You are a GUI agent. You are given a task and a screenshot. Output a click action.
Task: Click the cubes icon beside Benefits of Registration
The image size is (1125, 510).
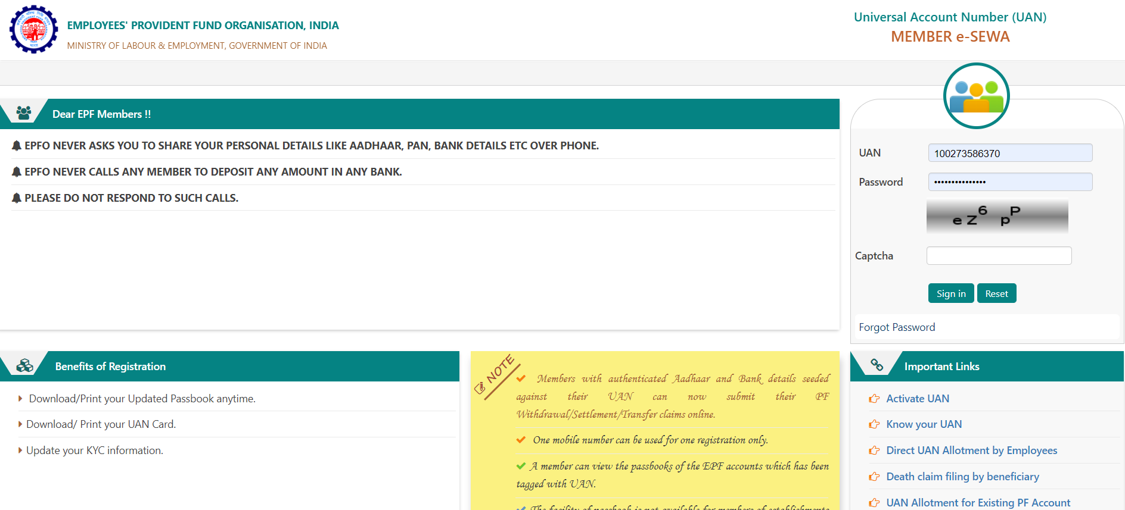pyautogui.click(x=25, y=365)
